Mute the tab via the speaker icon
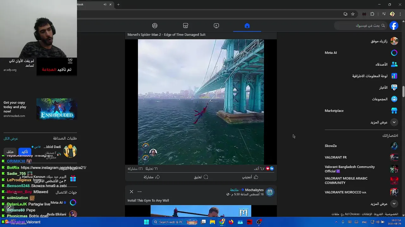Screen dimensions: 405x227 105,4
